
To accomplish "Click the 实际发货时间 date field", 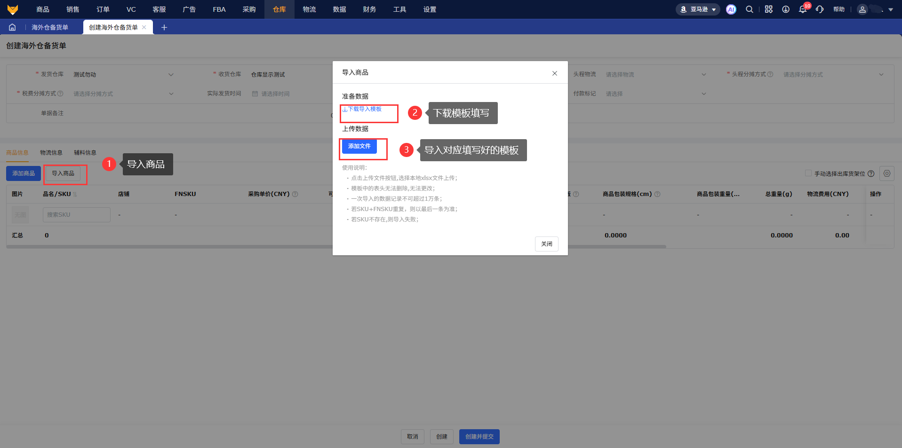I will [290, 94].
